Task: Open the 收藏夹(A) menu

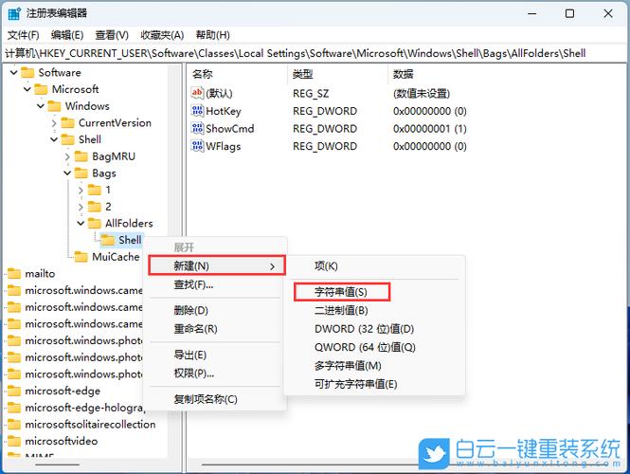Action: 162,35
